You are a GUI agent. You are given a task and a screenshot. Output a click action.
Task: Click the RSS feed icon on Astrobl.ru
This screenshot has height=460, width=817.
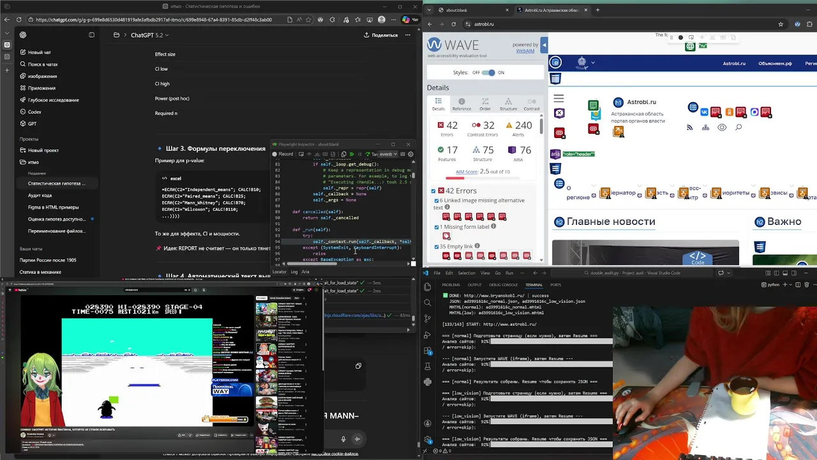pyautogui.click(x=689, y=128)
